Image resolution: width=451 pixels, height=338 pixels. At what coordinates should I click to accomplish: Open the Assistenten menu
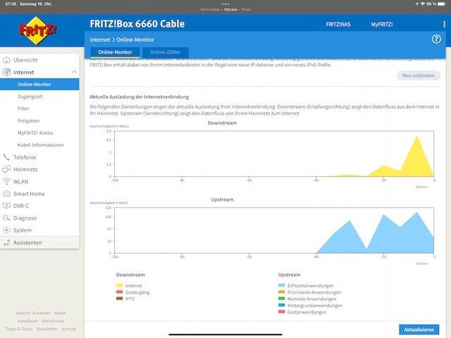pyautogui.click(x=27, y=242)
